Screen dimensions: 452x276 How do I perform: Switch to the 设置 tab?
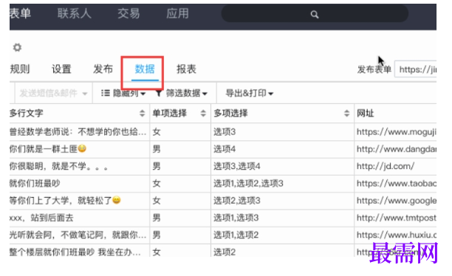pos(61,69)
